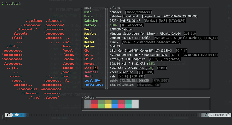Click the 'User' key label

point(88,12)
